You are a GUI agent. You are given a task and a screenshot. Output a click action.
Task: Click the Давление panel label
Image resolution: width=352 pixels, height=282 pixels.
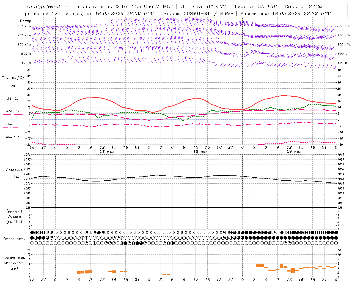point(14,170)
